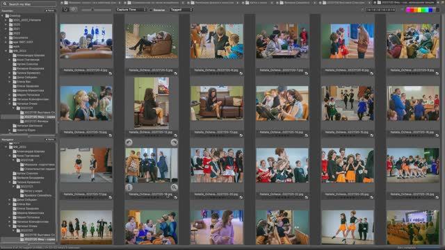
Task: Click filename Natalia_Ocheva 20221120-20.jpg
Action: point(216,194)
